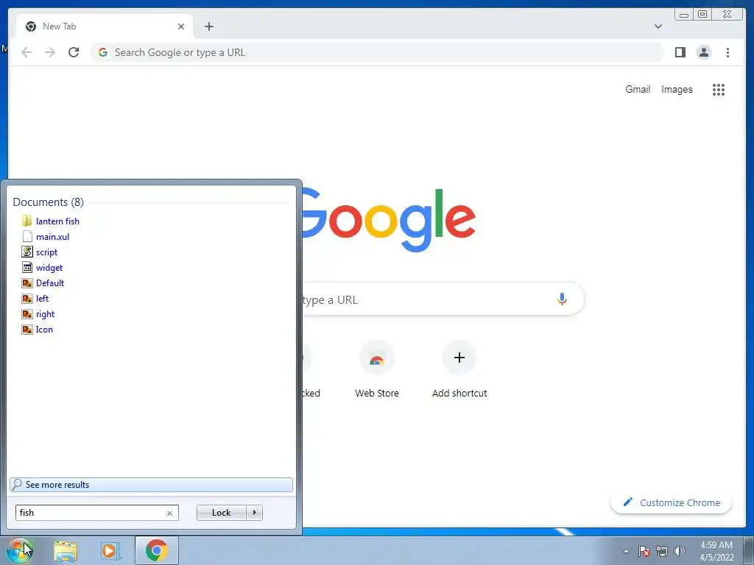The height and width of the screenshot is (565, 754).
Task: Click the Documents (8) group header
Action: [48, 202]
